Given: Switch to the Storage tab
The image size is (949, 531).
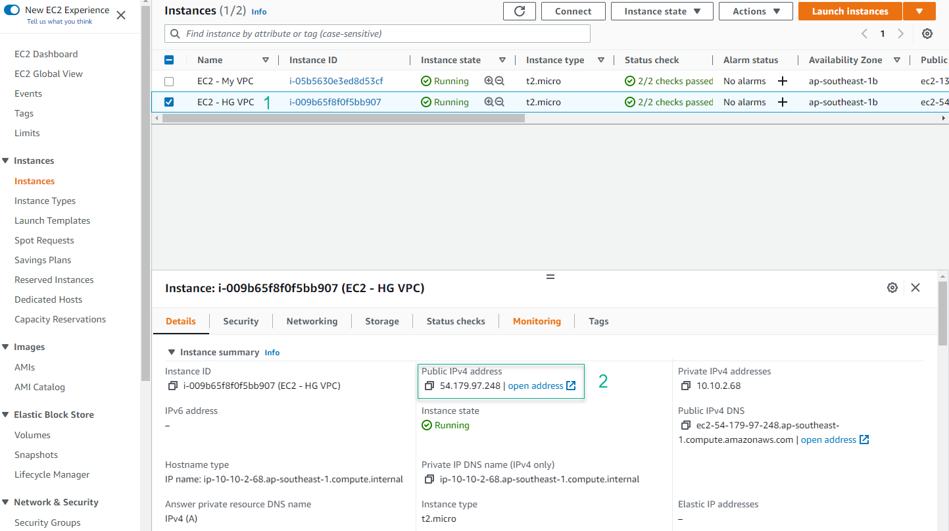Looking at the screenshot, I should coord(382,321).
